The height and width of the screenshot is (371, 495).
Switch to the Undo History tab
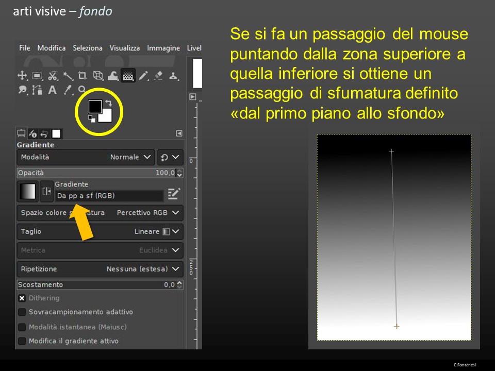click(x=44, y=134)
